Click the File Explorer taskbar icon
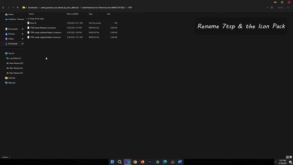Viewport: 293px width, 165px height. 127,162
